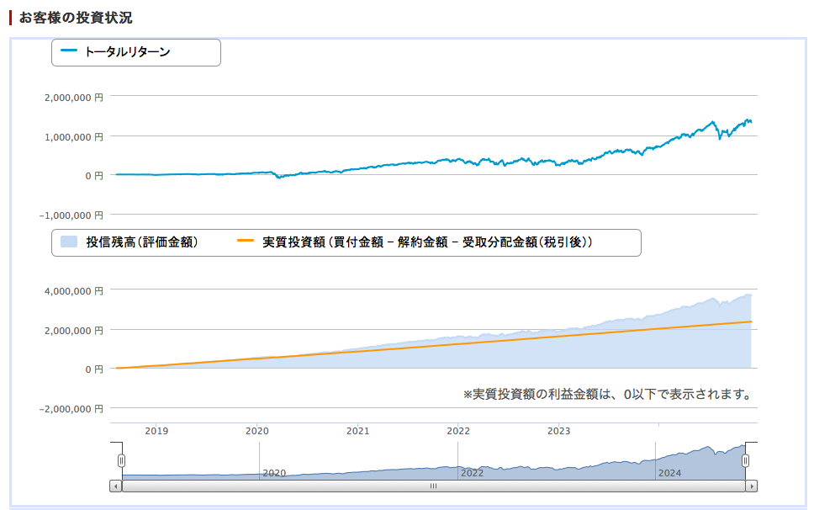The width and height of the screenshot is (814, 510).
Task: Click the orange 実質投資額 legend line
Action: pos(245,241)
